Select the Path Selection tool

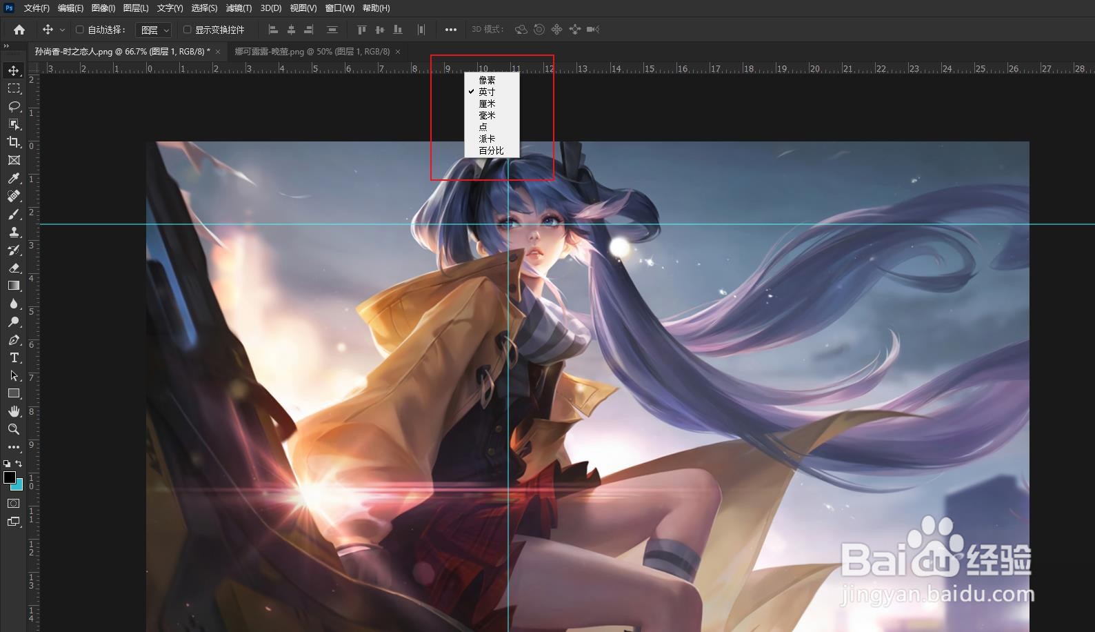[x=14, y=375]
